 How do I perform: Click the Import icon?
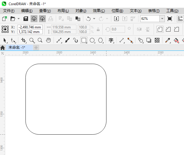[x=116, y=19]
